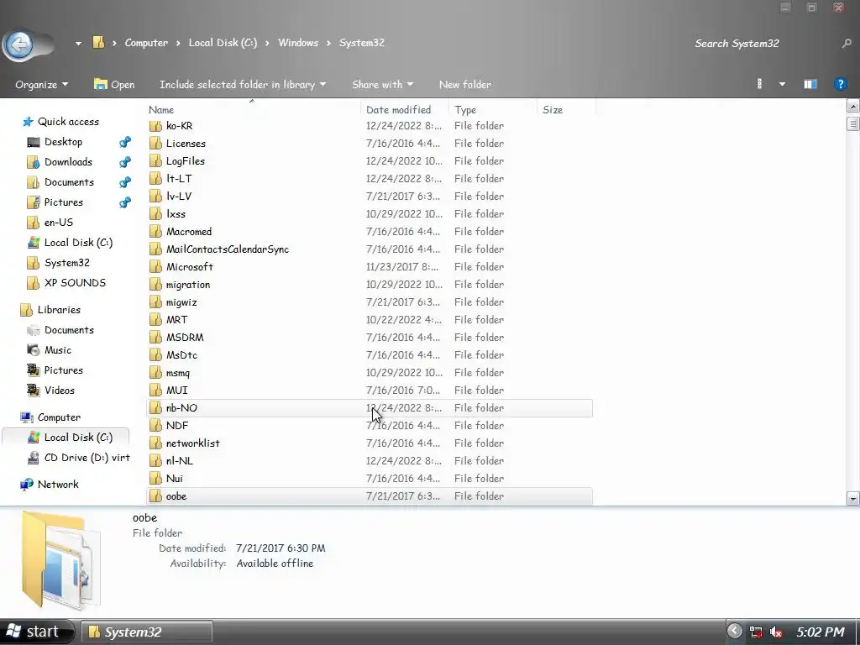Select the ko-KR folder icon
860x645 pixels.
(x=155, y=126)
